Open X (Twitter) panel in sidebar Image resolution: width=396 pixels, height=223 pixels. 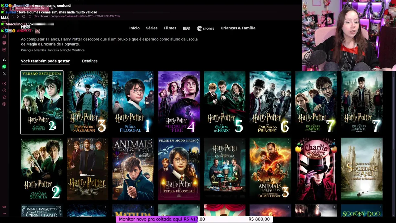coord(4,73)
